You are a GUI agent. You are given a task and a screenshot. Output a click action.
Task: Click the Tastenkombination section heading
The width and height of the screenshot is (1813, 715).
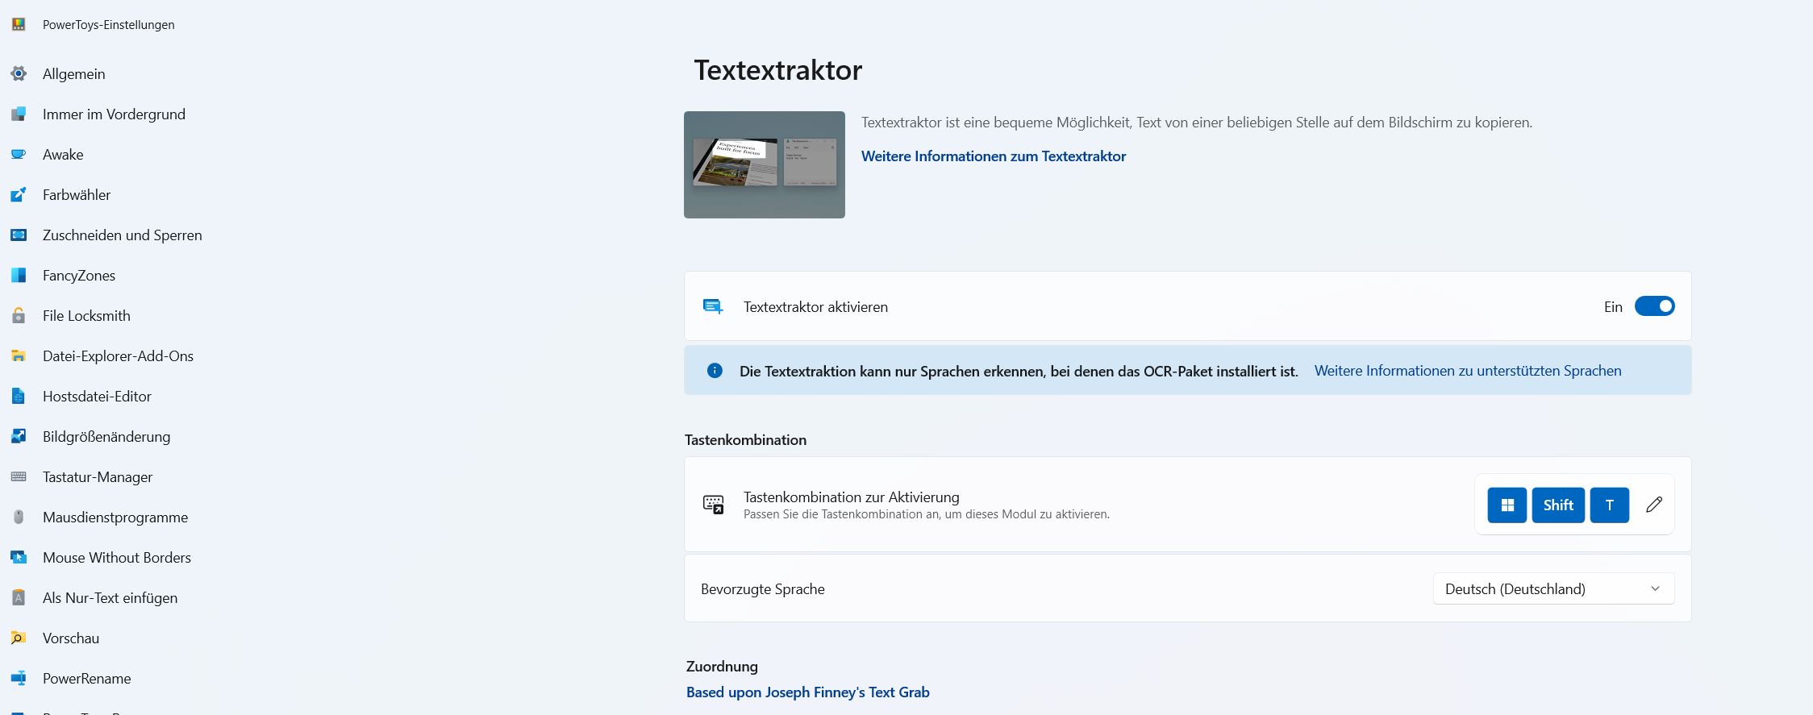pyautogui.click(x=745, y=440)
